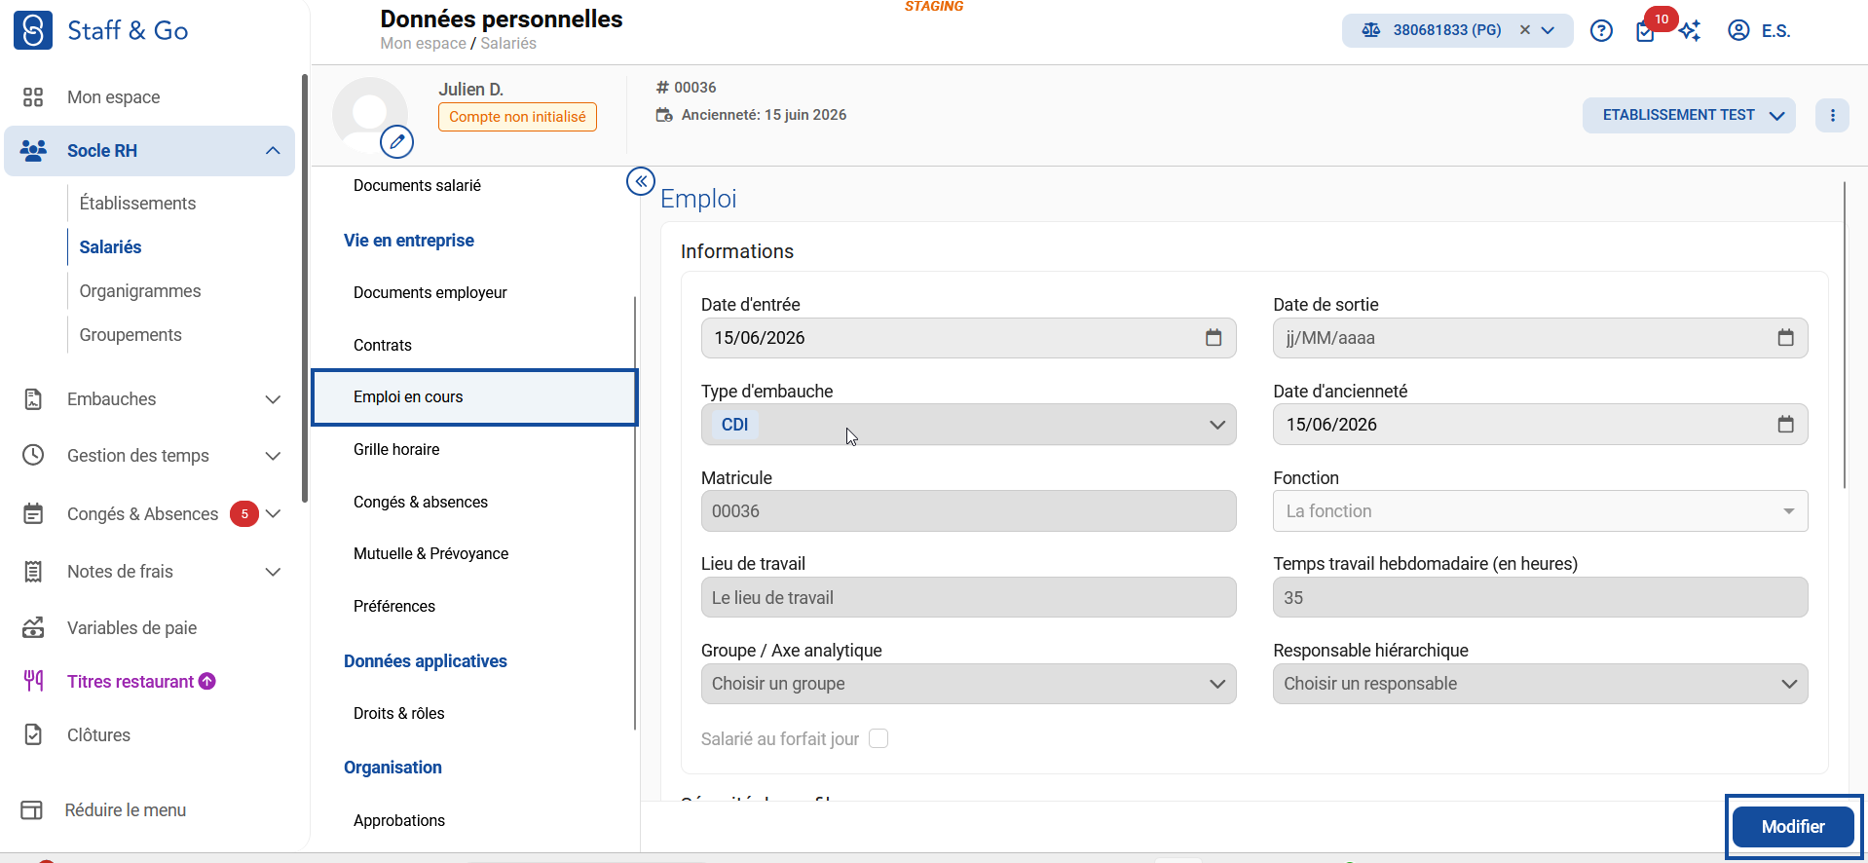The height and width of the screenshot is (863, 1868).
Task: Follow the Mon espace breadcrumb link
Action: pos(423,43)
